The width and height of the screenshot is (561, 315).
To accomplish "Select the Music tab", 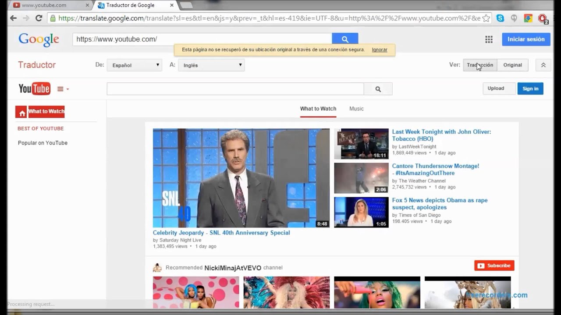I will coord(356,108).
